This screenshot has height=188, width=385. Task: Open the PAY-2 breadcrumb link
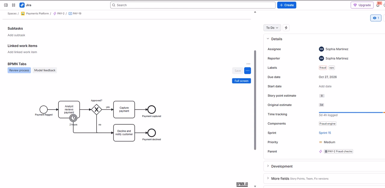coord(61,14)
